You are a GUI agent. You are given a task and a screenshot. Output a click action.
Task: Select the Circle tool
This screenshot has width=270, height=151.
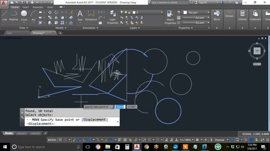pos(24,16)
